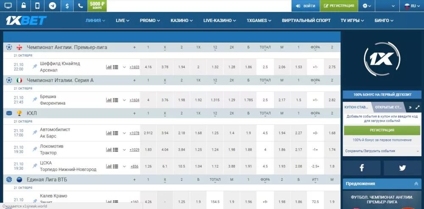Open statistics chart for Автомобилист match
This screenshot has height=209, width=424.
click(109, 133)
